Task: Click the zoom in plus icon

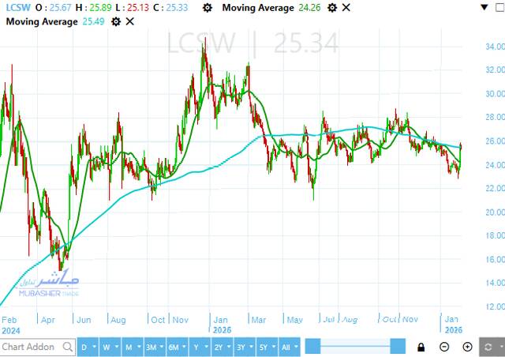Action: coord(467,347)
